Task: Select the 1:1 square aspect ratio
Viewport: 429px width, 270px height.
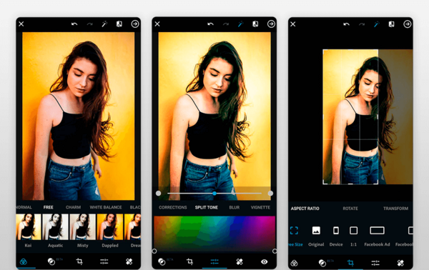Action: coord(353,231)
